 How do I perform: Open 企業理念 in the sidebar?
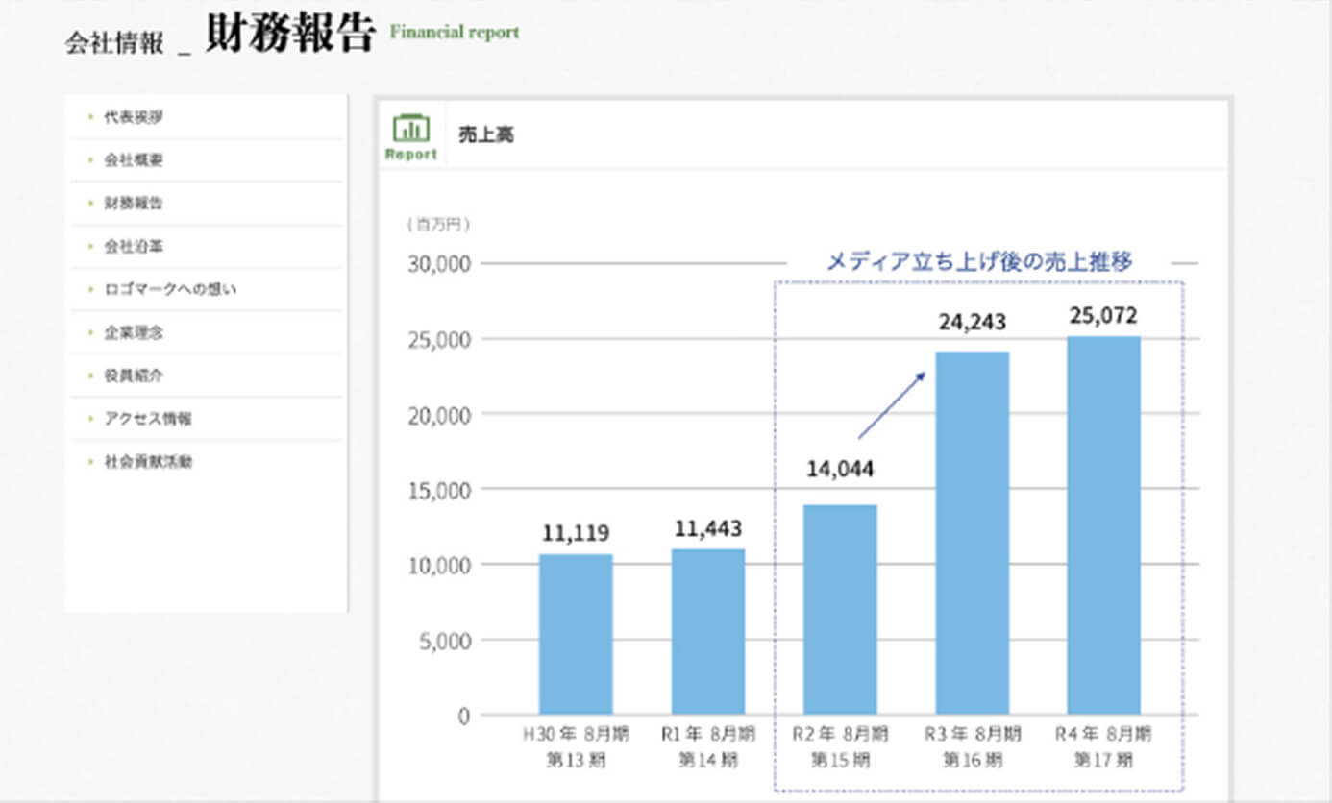click(134, 332)
